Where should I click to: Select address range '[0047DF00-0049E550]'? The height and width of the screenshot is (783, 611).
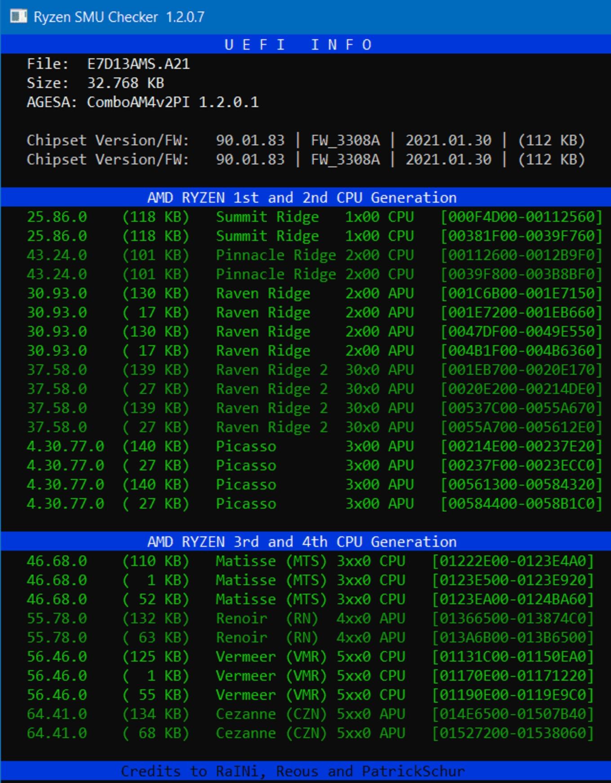[521, 332]
